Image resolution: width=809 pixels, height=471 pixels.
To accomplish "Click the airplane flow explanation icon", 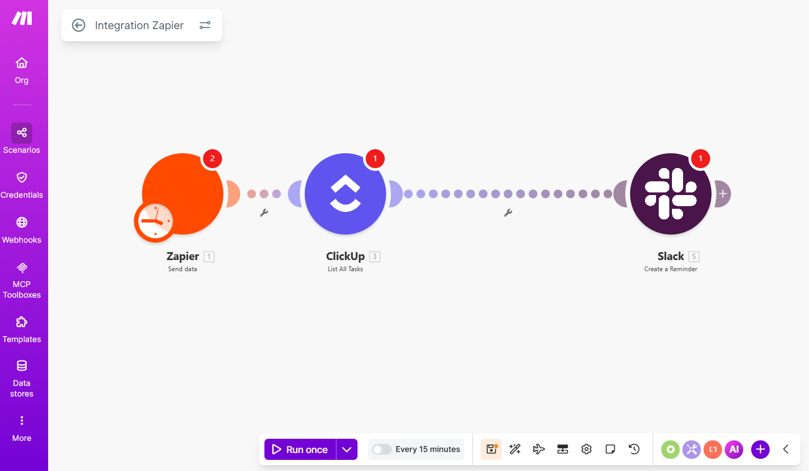I will point(538,449).
